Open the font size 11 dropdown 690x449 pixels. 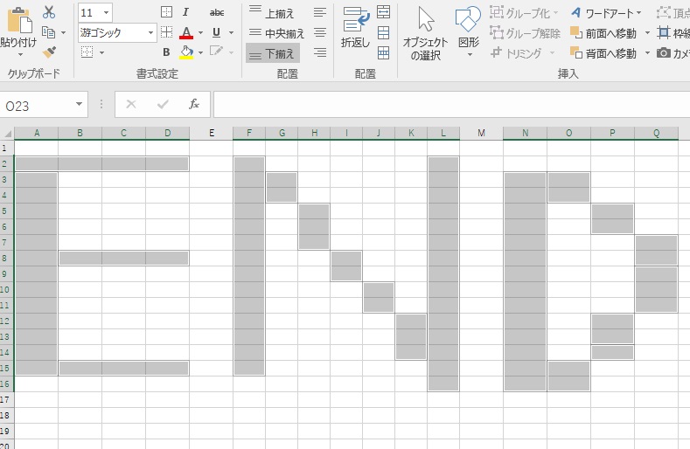106,13
